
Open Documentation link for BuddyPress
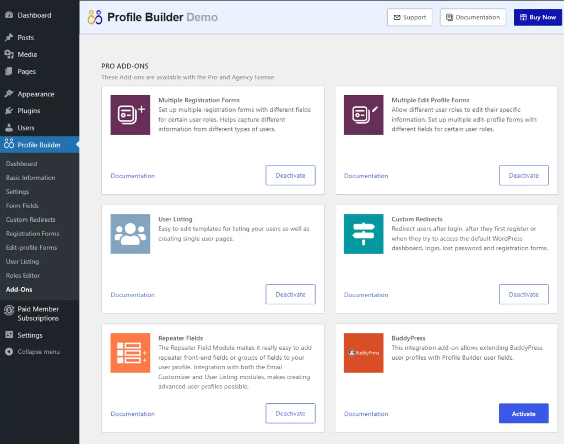pyautogui.click(x=366, y=414)
